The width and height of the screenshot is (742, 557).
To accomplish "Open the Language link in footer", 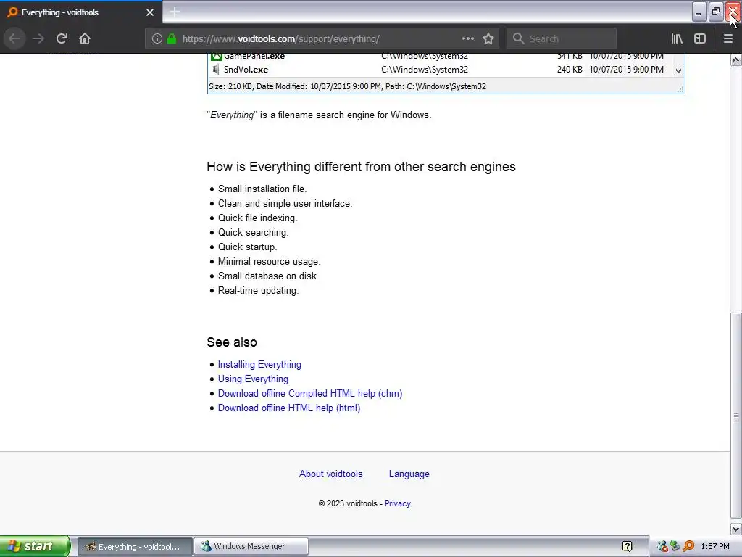I will [409, 474].
